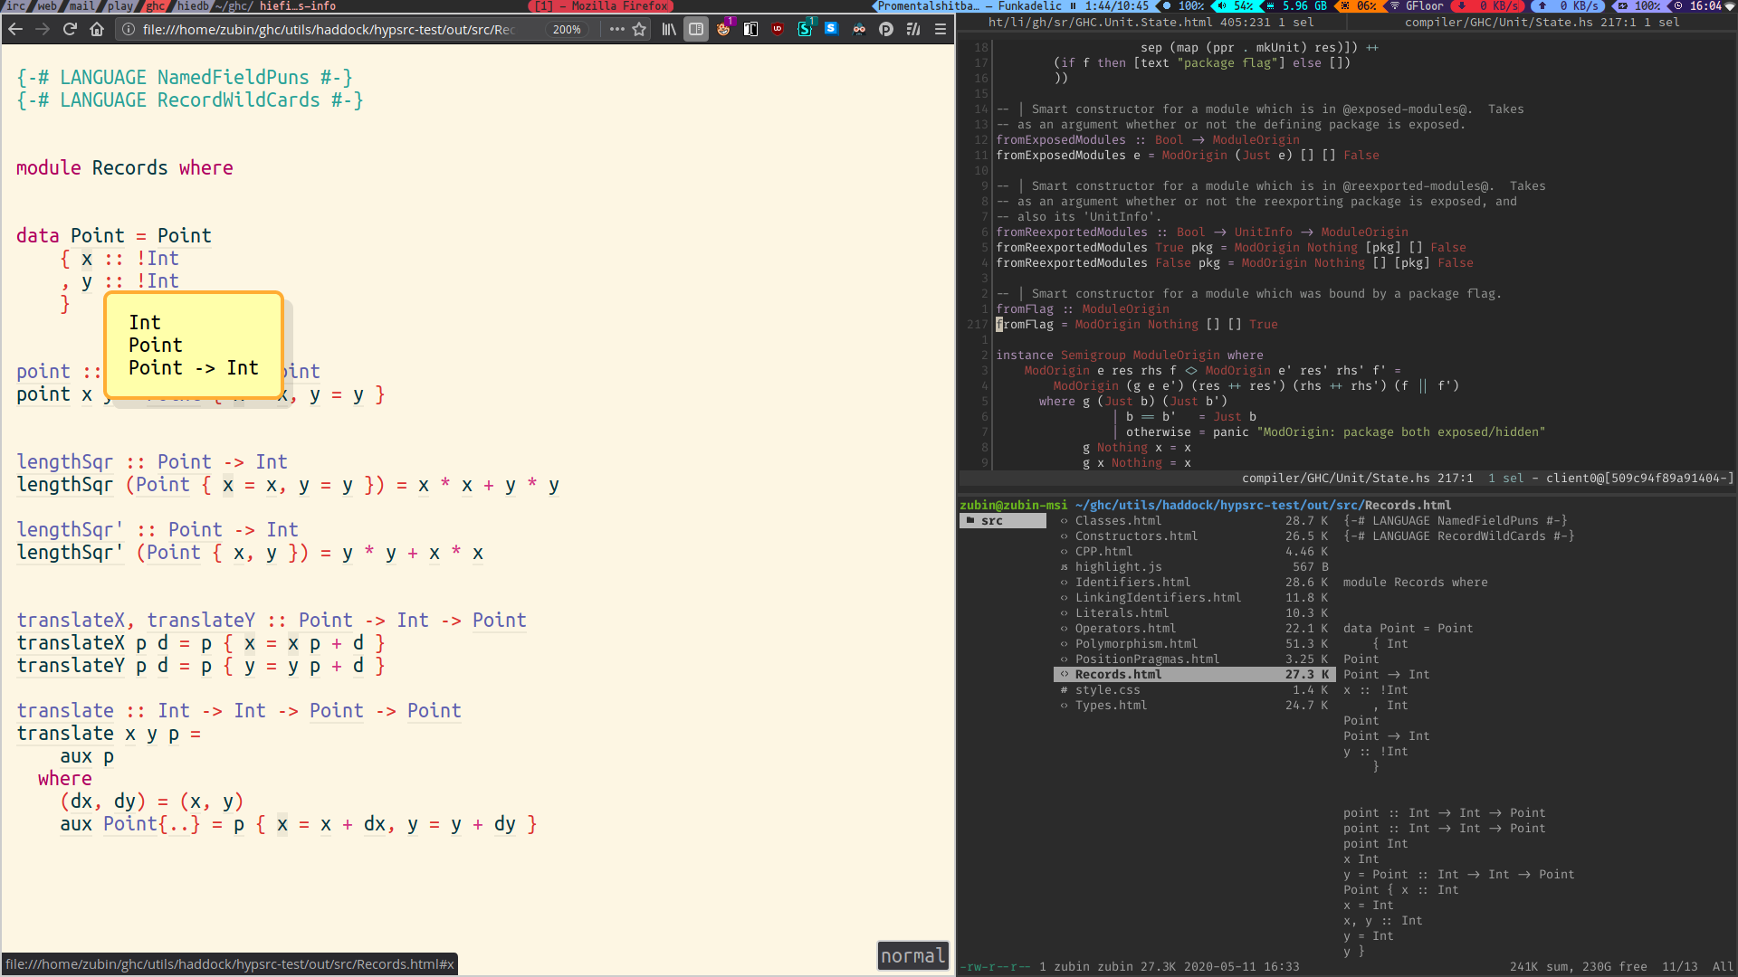The width and height of the screenshot is (1738, 977).
Task: Click the black-and-white T reader extension icon
Action: (x=750, y=29)
